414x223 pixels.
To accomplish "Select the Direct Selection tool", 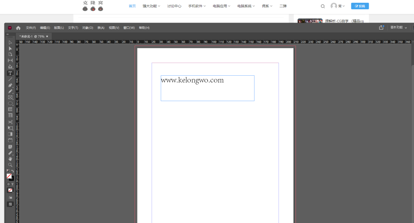I will pos(10,48).
